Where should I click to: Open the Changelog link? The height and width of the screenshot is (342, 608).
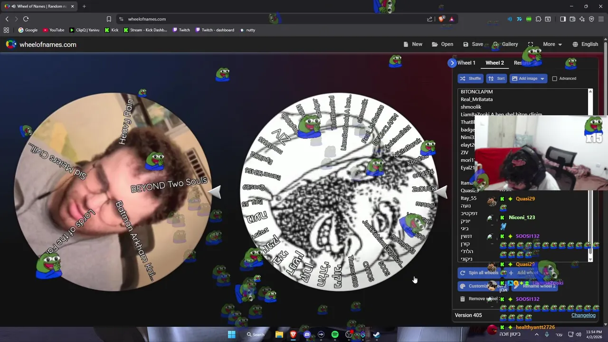[x=583, y=315]
